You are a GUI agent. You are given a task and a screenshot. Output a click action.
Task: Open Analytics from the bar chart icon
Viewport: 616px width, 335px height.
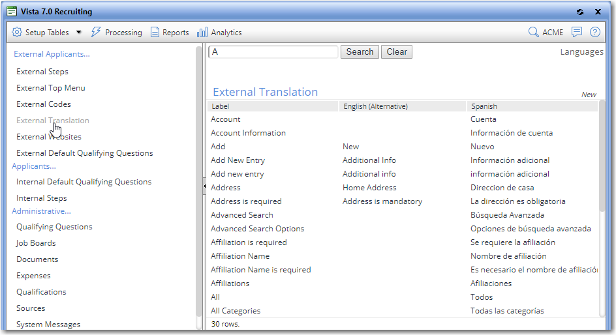point(202,32)
